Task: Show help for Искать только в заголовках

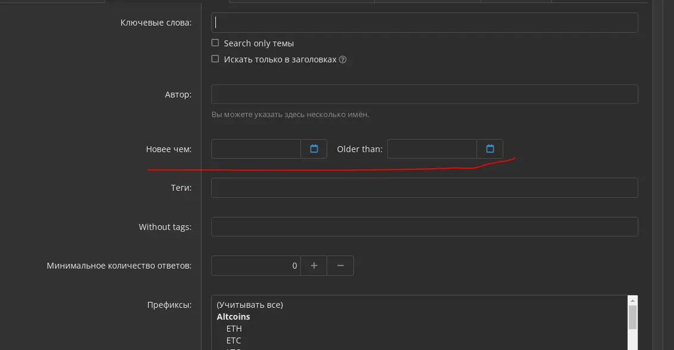Action: coord(343,59)
